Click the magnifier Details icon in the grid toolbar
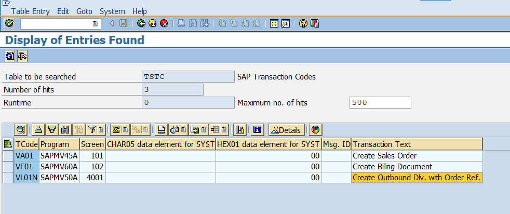 (21, 130)
